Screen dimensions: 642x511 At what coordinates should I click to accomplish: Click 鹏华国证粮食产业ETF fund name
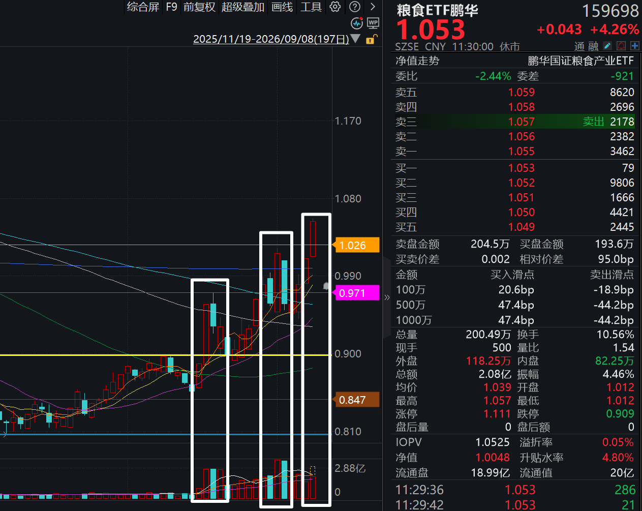pos(580,61)
